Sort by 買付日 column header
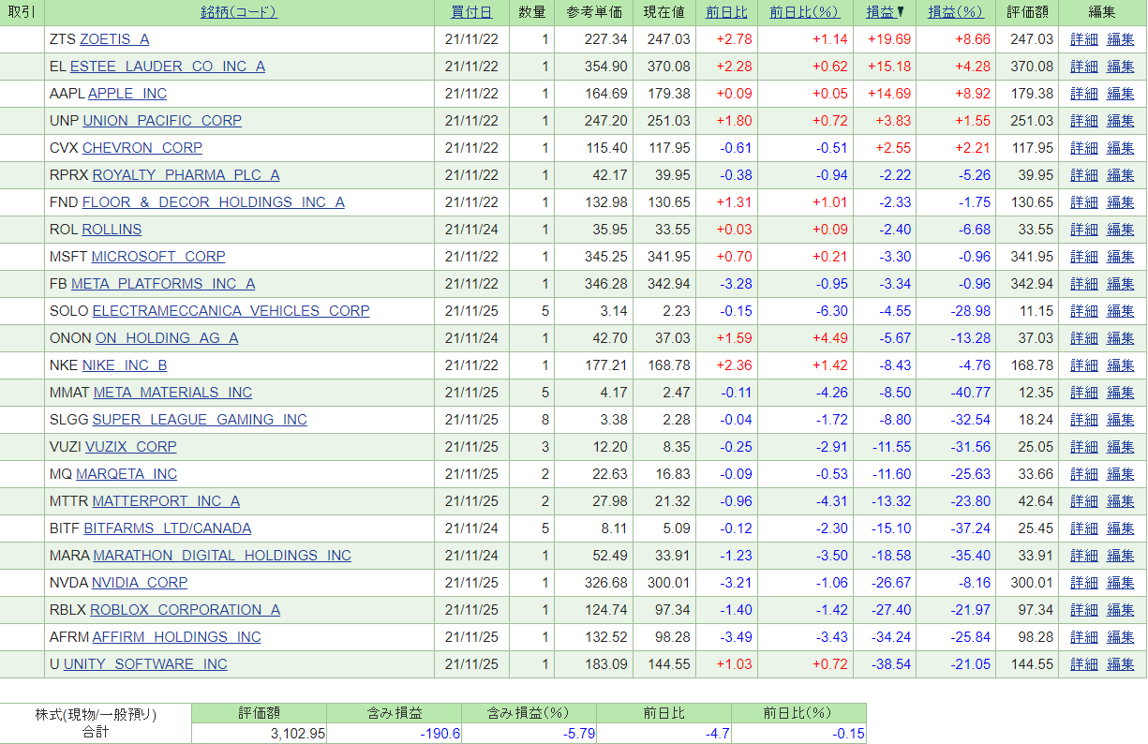The image size is (1148, 744). (470, 12)
